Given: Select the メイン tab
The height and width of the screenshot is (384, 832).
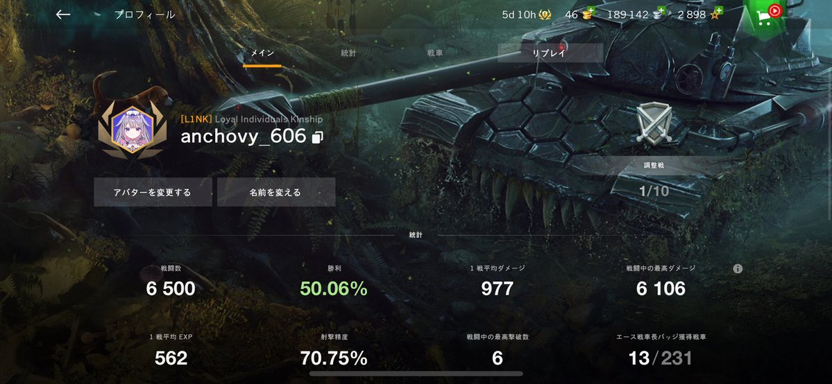Looking at the screenshot, I should click(x=262, y=53).
